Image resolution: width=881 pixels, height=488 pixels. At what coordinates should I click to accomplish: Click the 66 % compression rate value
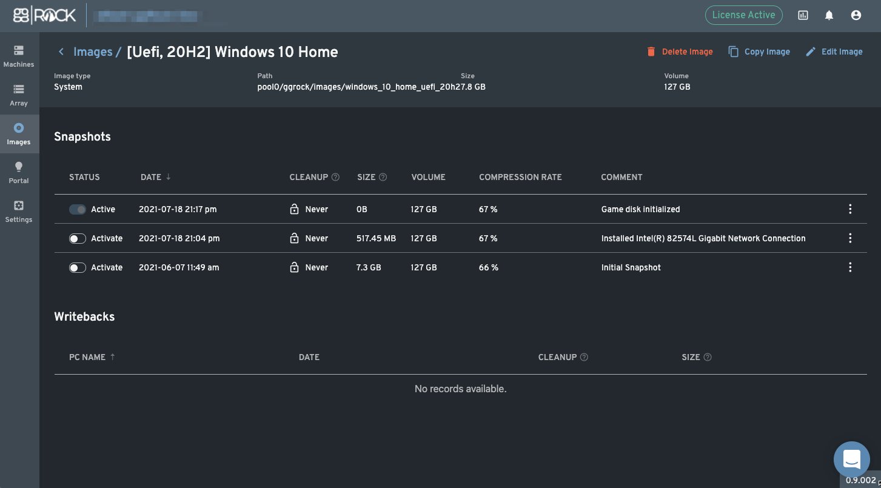(x=489, y=267)
